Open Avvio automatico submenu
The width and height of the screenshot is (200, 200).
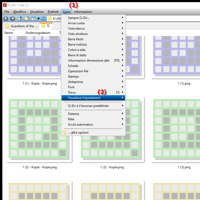93,125
